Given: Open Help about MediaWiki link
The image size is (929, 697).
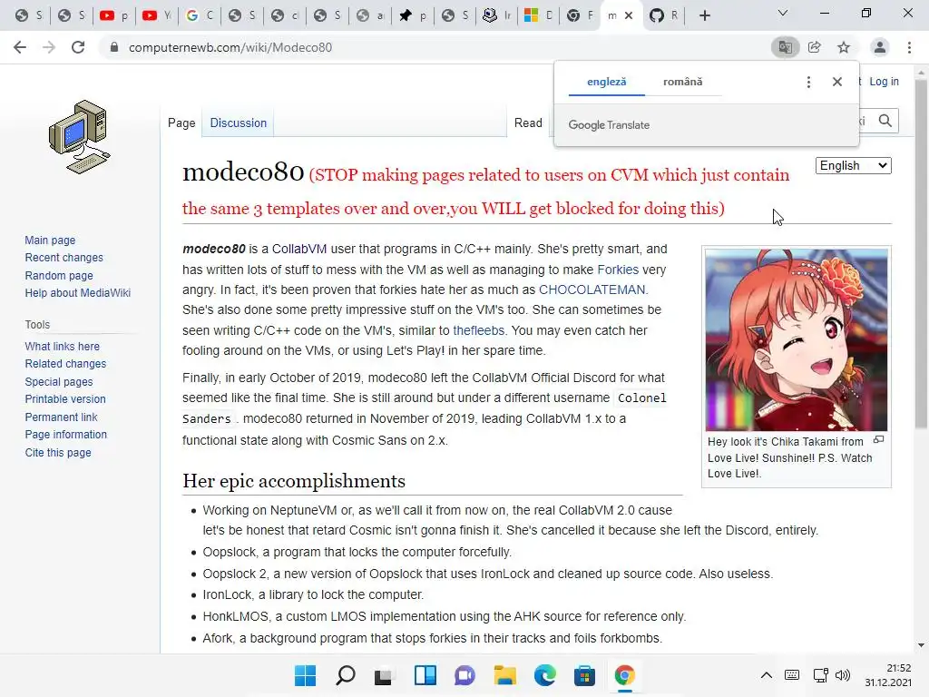Looking at the screenshot, I should click(x=78, y=293).
